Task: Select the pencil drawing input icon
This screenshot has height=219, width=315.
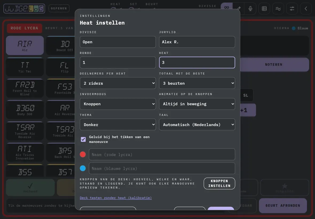Action: click(238, 9)
